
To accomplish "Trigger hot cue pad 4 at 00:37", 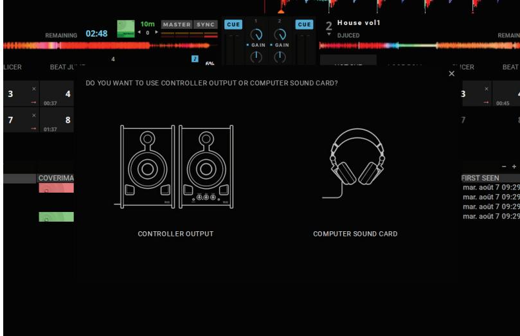I will click(x=57, y=94).
